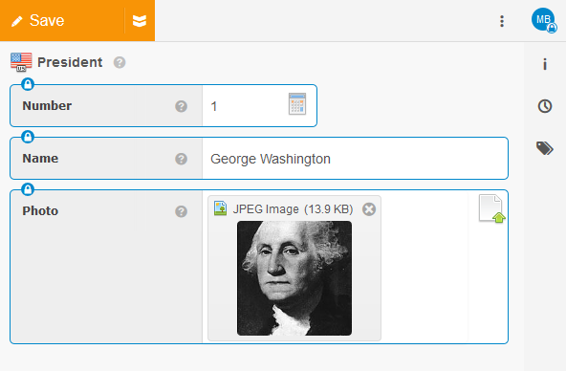
Task: Toggle the lock on Name field
Action: tap(28, 137)
